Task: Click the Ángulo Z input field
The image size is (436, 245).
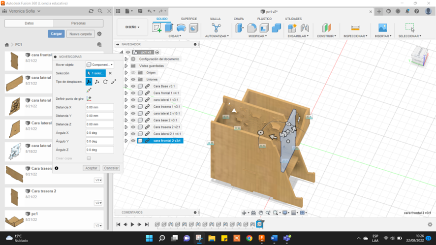Action: click(99, 150)
